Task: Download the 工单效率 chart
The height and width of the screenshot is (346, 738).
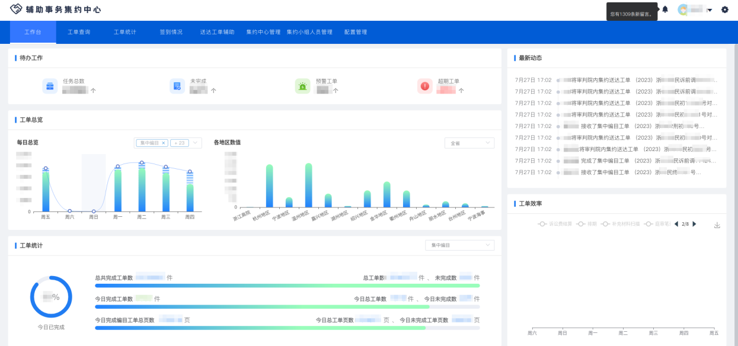Action: pos(717,225)
